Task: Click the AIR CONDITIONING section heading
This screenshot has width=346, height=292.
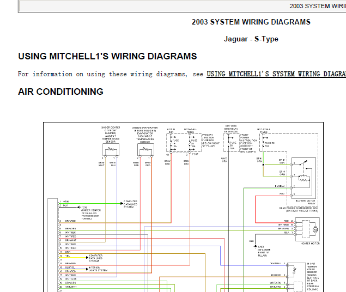Action: coord(60,92)
